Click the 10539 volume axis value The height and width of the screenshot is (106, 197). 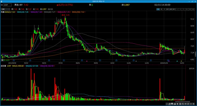pyautogui.click(x=191, y=68)
